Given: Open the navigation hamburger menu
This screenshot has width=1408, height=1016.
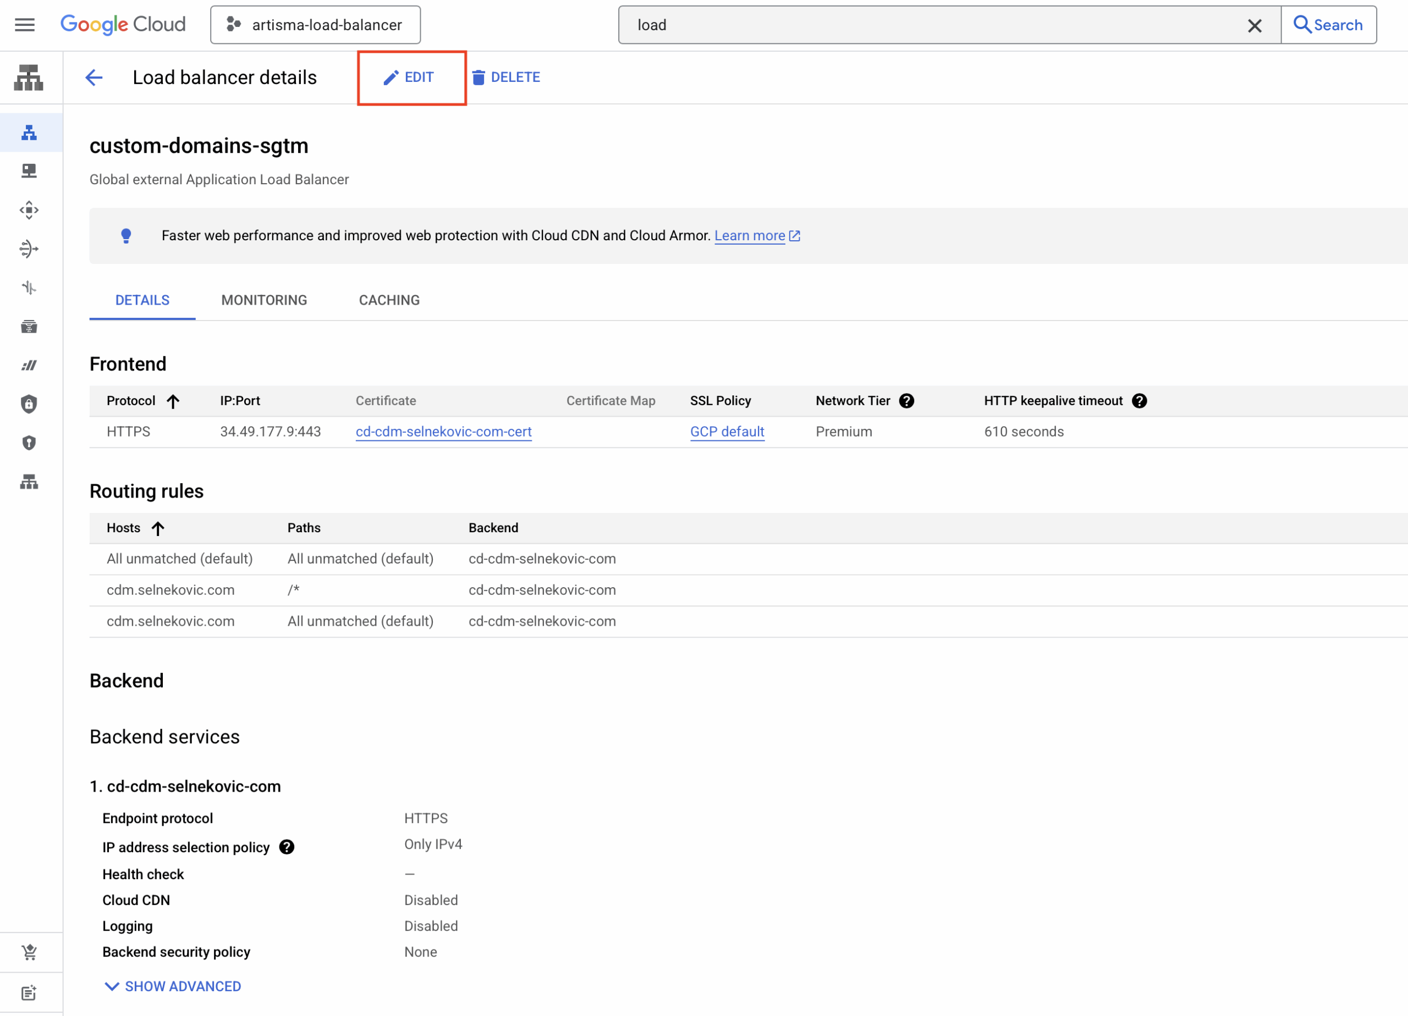Looking at the screenshot, I should coord(25,25).
